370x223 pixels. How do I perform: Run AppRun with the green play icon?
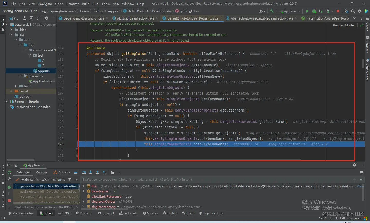click(x=307, y=11)
